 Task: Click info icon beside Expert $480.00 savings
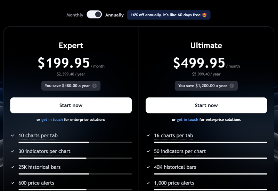95,86
